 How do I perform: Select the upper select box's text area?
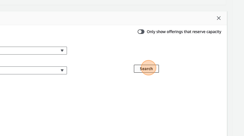[28, 51]
